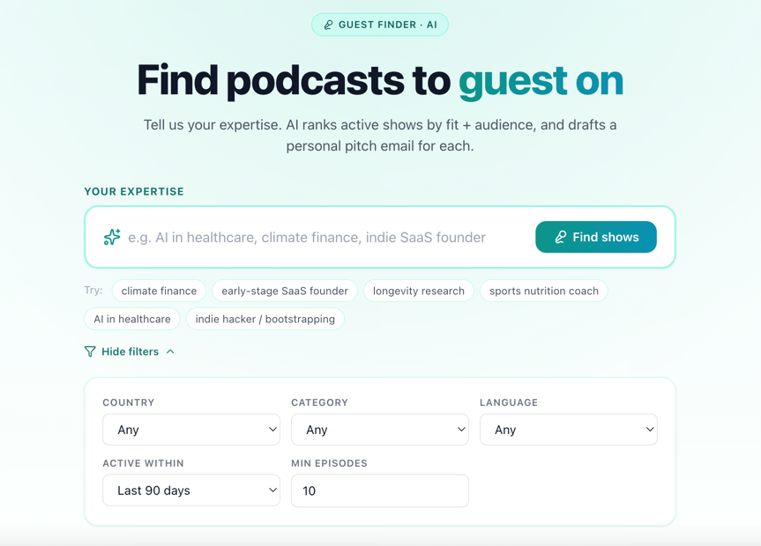Select the sports nutrition coach chip

(x=543, y=291)
